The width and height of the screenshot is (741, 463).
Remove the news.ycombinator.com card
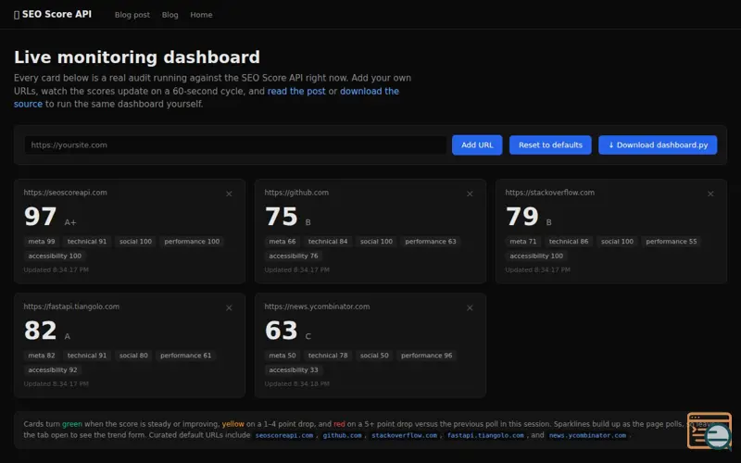[470, 307]
